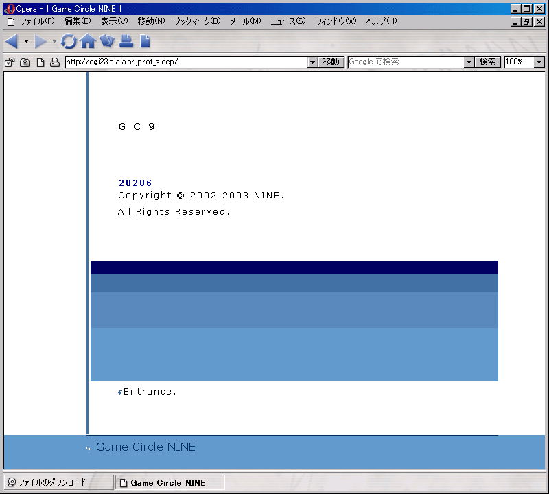Open the ヘルプ(H) menu
This screenshot has height=494, width=549.
(x=382, y=21)
